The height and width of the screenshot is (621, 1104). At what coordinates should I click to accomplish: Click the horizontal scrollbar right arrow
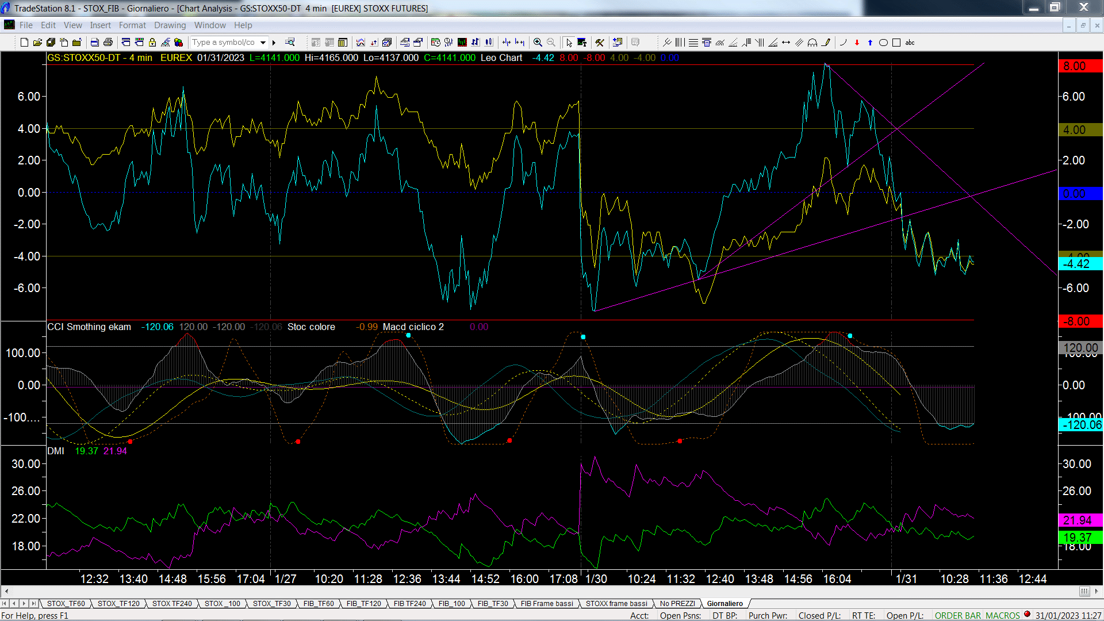(x=1097, y=591)
